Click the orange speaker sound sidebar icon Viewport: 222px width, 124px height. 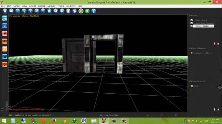coord(5,41)
